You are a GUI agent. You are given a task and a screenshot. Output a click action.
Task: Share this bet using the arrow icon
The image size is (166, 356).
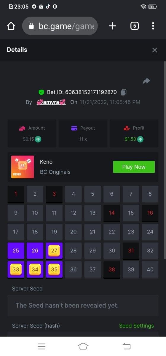click(x=146, y=81)
